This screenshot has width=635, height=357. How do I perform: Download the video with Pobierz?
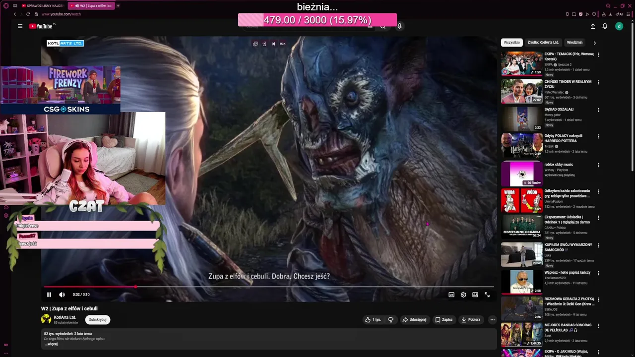point(471,320)
